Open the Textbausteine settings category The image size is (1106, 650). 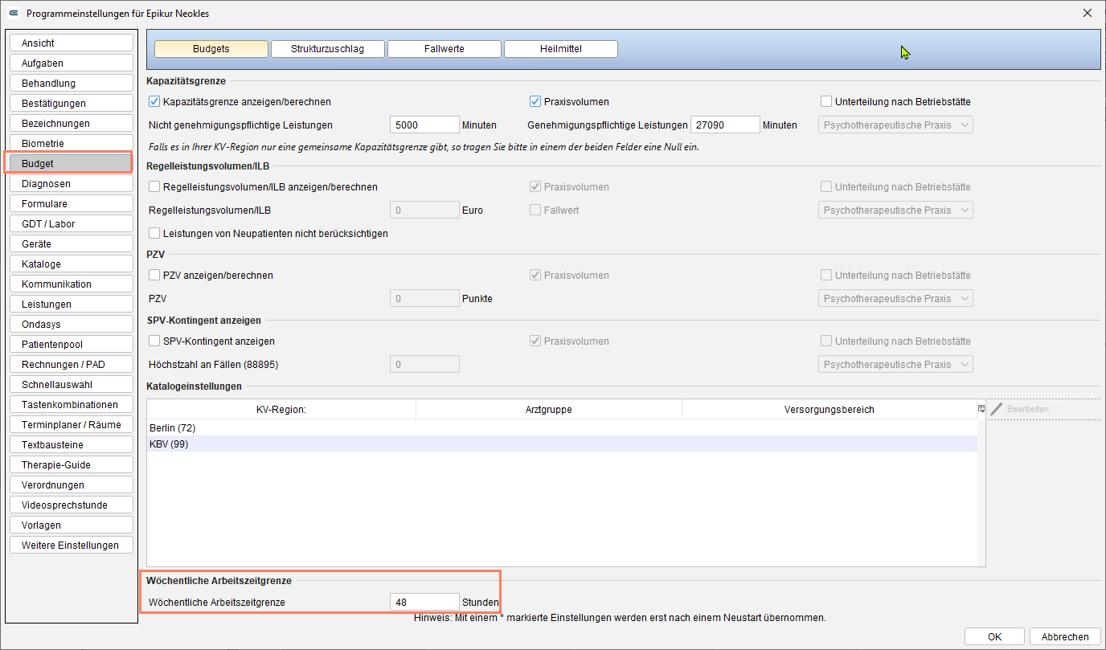pos(72,445)
